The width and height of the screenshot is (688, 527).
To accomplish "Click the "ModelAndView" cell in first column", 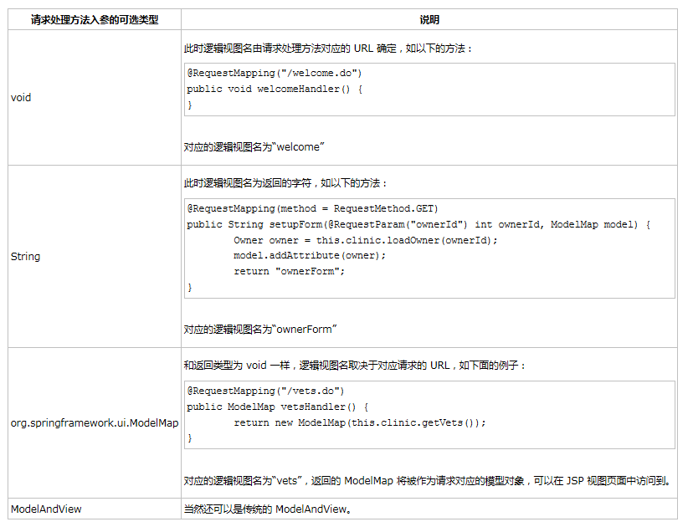I will [x=46, y=509].
